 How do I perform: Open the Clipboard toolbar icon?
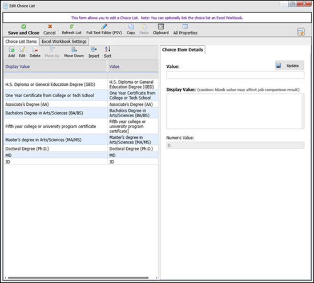click(161, 26)
